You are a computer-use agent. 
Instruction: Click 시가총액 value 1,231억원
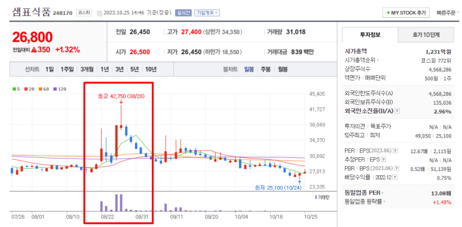click(x=439, y=52)
